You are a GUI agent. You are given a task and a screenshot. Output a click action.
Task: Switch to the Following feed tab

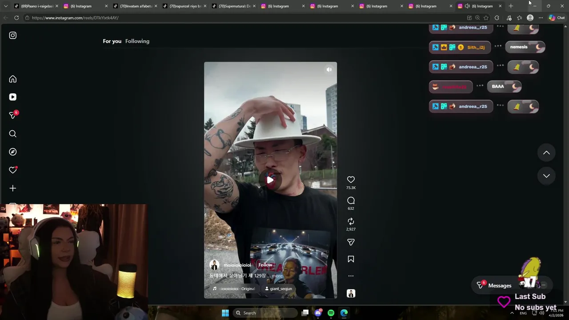(137, 41)
